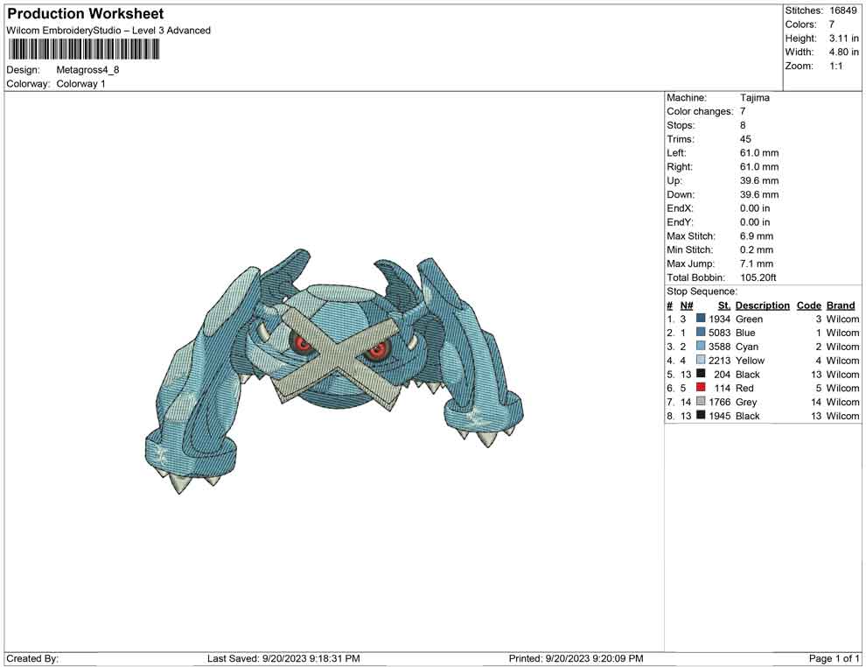Click the 'N#' column header
Viewport: 866px width, 667px height.
click(687, 305)
